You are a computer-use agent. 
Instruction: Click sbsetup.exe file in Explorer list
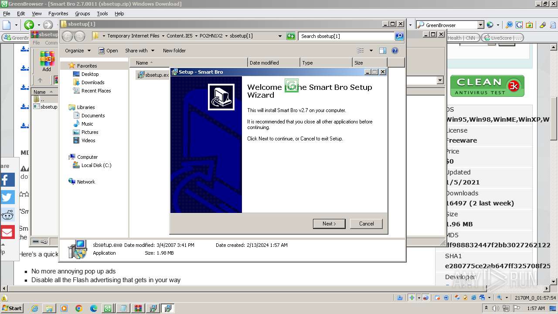[153, 75]
